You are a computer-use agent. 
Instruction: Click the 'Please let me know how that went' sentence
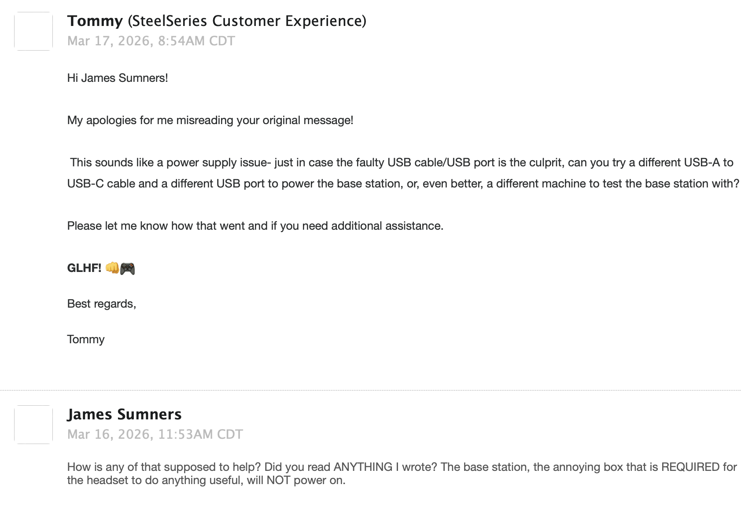(255, 226)
